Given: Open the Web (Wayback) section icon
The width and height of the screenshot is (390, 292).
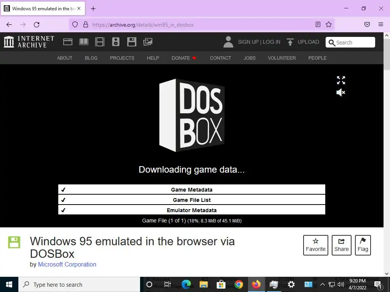Looking at the screenshot, I should coord(68,42).
